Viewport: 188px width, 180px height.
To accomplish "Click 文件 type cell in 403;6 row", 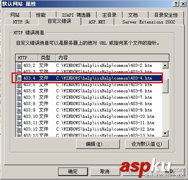I will (x=43, y=91).
